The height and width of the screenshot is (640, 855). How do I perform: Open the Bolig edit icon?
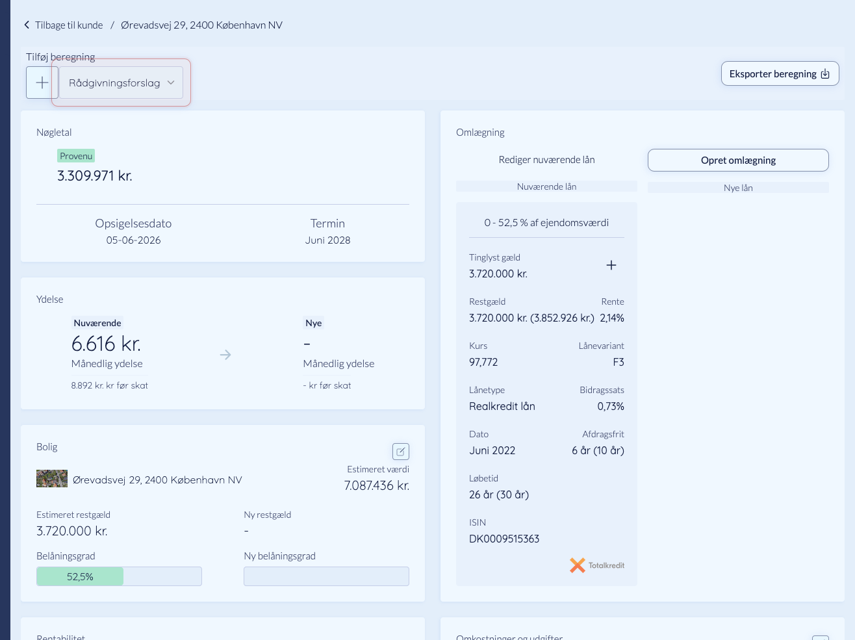(401, 452)
